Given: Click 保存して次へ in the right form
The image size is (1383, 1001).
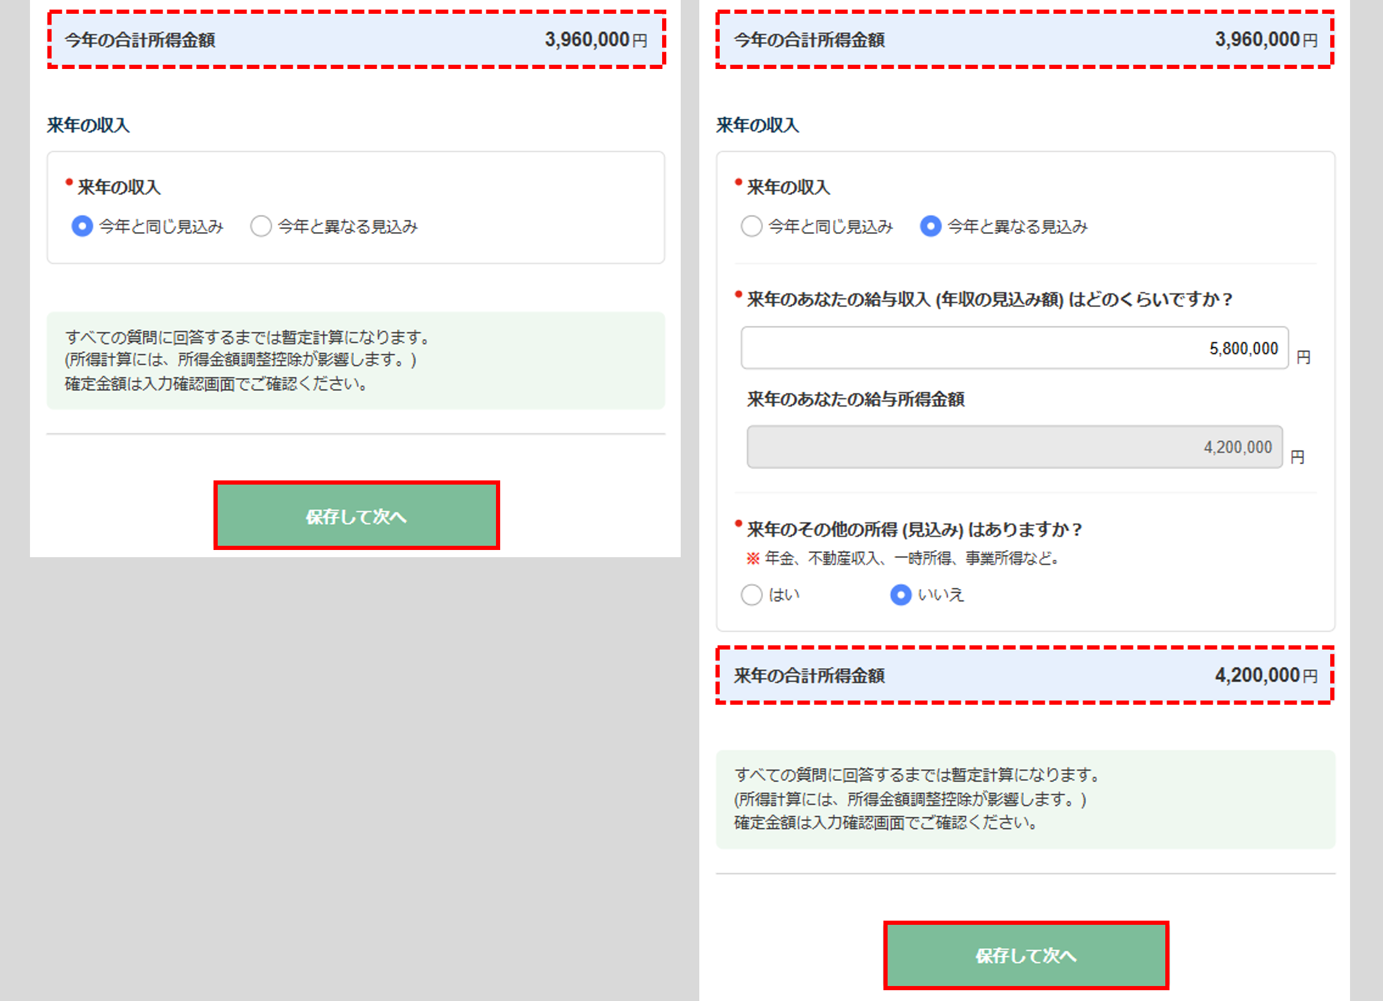Looking at the screenshot, I should (1026, 955).
